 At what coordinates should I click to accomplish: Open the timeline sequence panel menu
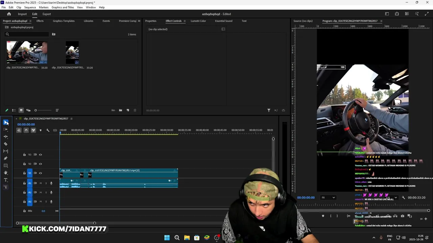pyautogui.click(x=71, y=119)
